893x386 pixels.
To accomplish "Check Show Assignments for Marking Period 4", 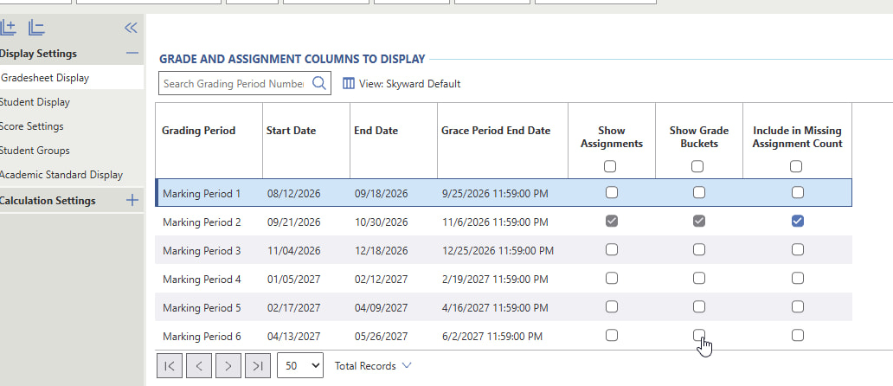I will click(611, 278).
